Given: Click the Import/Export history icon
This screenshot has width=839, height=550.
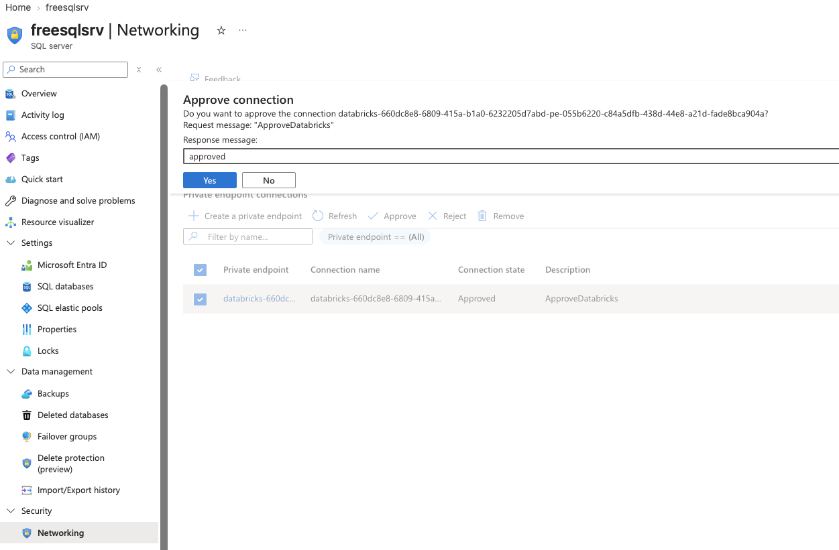Looking at the screenshot, I should coord(27,490).
